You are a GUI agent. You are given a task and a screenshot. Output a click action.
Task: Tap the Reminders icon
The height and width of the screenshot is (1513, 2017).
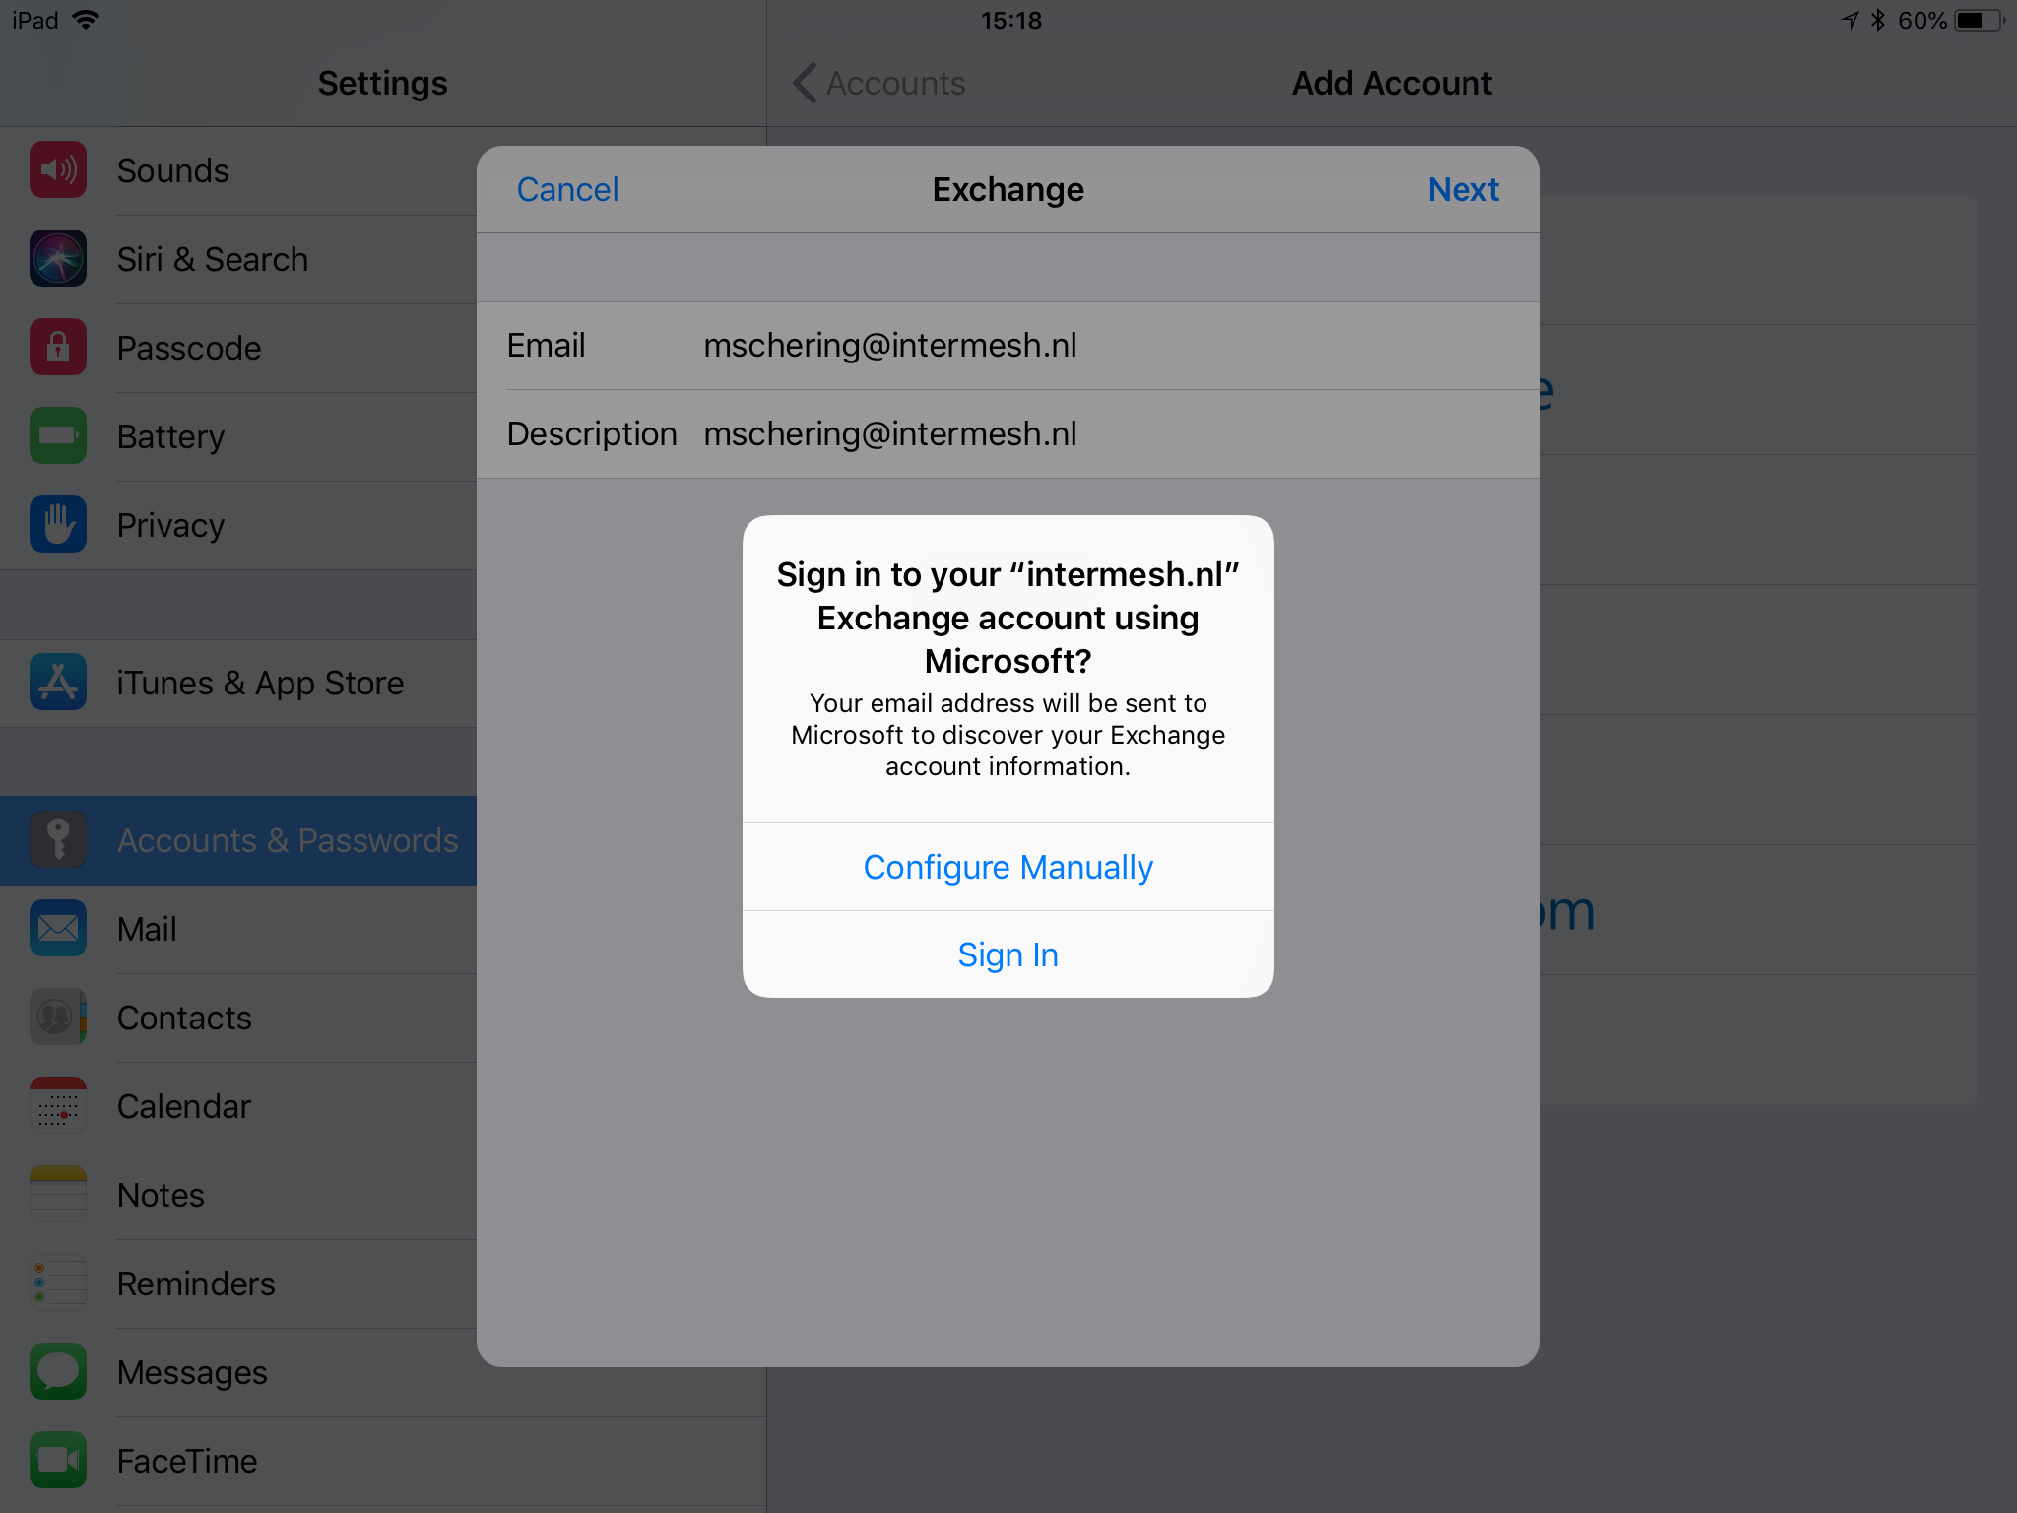click(58, 1283)
